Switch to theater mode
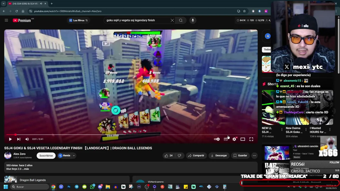This screenshot has height=191, width=340. coord(243,139)
